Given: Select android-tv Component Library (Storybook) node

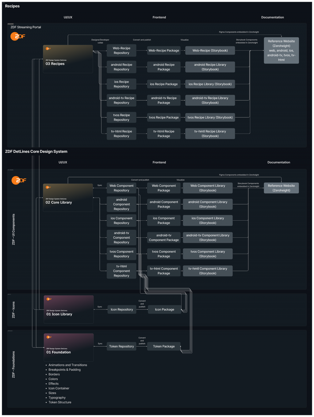Looking at the screenshot, I should coord(208,238).
